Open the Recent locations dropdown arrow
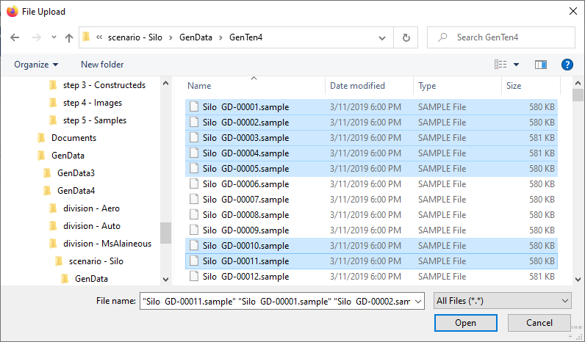 pos(54,37)
